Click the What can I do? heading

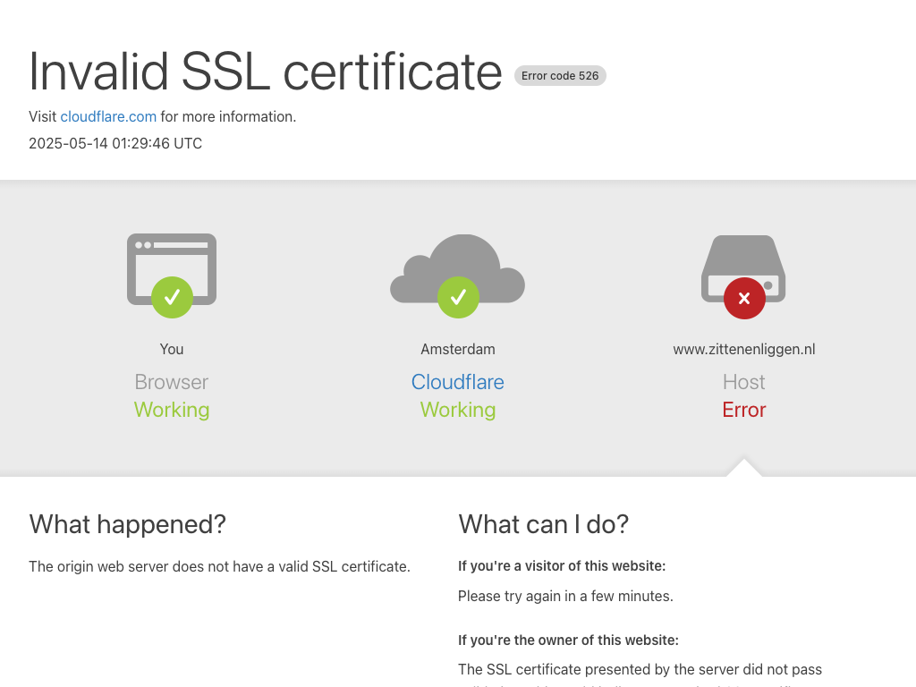[544, 524]
